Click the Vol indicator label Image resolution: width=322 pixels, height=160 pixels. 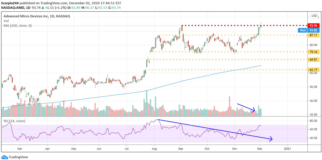tap(6, 21)
